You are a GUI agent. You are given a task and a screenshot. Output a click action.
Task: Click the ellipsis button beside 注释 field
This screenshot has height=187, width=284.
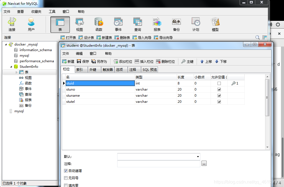click(204, 163)
